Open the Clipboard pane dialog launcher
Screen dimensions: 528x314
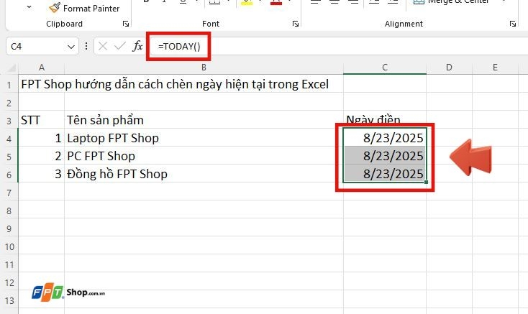(x=126, y=24)
